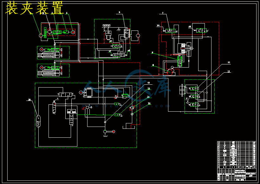Click the hydraulic pump circle above the tank outlet

pos(105,132)
